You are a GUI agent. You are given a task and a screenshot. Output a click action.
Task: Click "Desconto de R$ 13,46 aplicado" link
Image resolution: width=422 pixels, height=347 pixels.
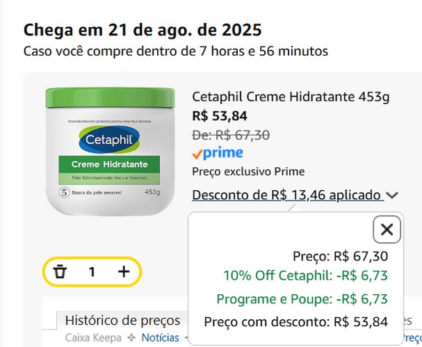287,195
